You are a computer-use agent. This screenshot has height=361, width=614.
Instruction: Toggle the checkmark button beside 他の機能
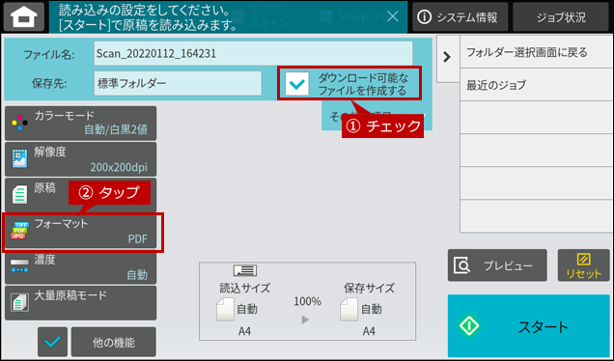point(52,342)
